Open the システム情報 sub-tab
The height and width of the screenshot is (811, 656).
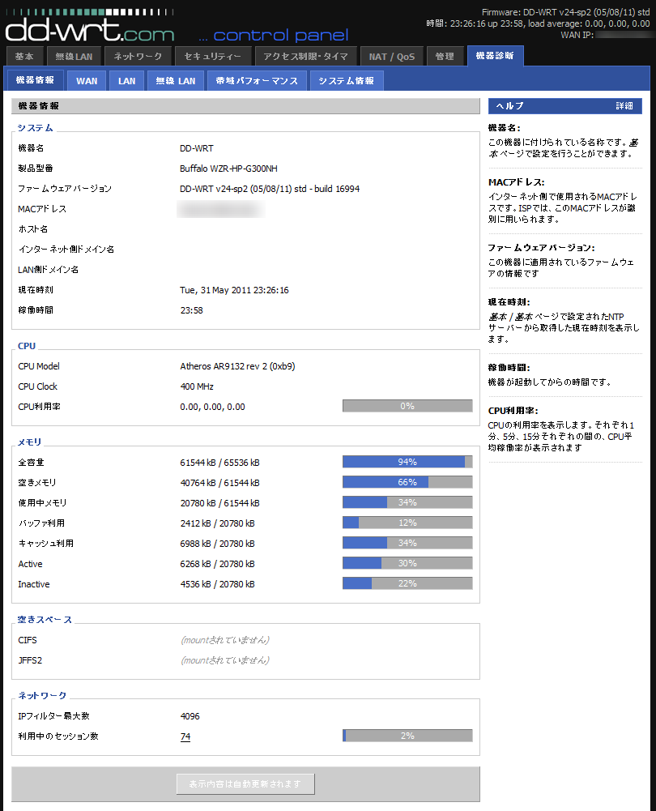pyautogui.click(x=346, y=81)
